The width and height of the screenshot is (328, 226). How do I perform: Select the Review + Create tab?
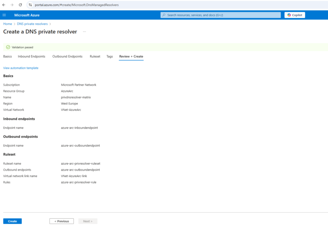tap(131, 56)
